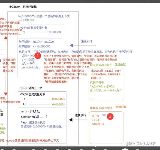Select the 'y[0] = 100' code line

pos(28,55)
